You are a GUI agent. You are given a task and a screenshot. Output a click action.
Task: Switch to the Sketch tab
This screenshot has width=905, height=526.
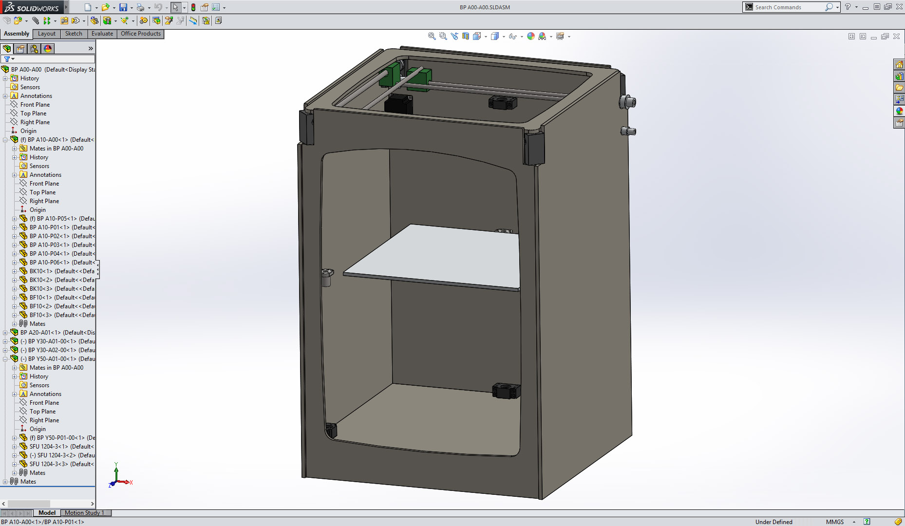point(74,34)
